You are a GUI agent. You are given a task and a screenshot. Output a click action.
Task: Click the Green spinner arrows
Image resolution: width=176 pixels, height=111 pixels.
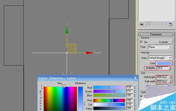135,91
